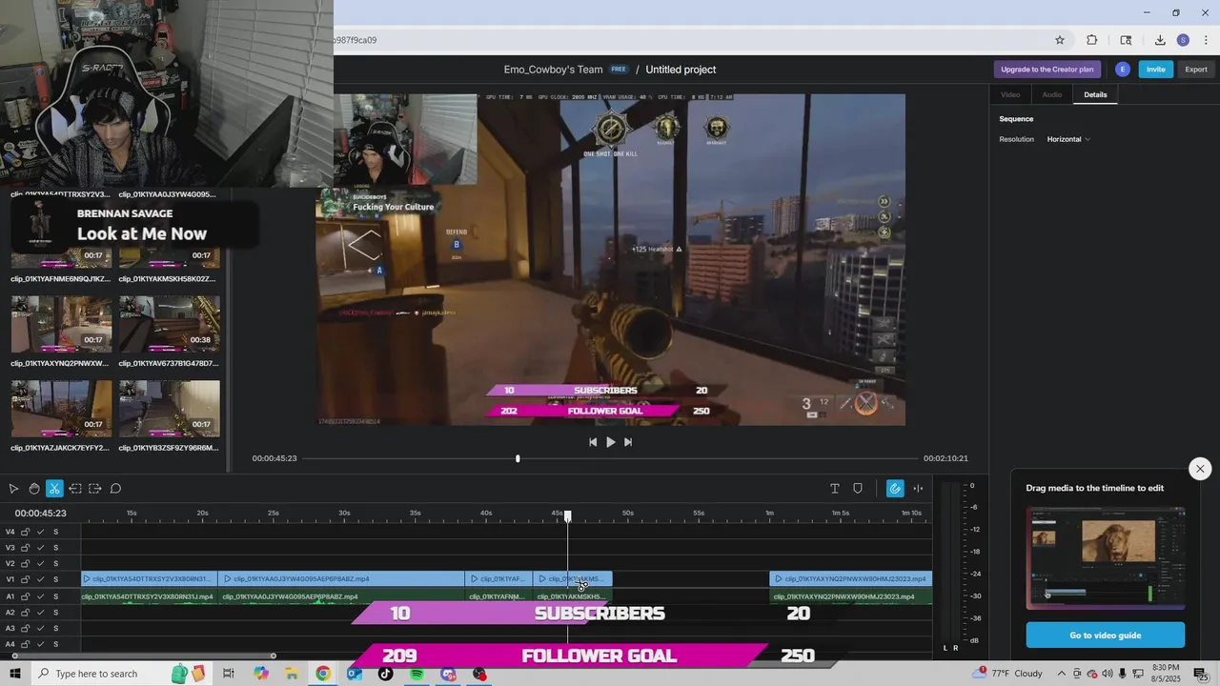1220x686 pixels.
Task: Click the timeline horizontal zoom scrollbar
Action: pos(143,656)
